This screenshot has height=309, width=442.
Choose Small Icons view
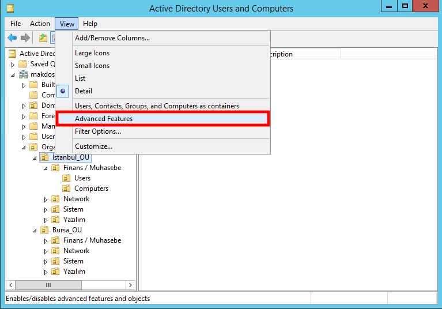[163, 66]
